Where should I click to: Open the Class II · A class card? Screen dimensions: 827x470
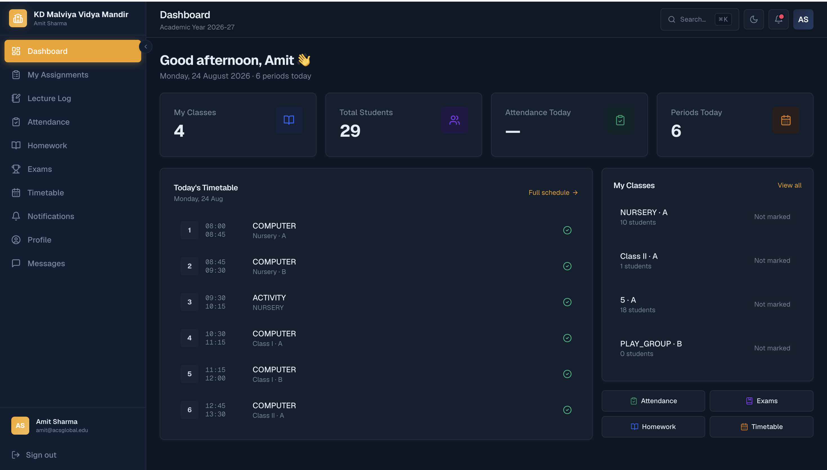click(x=707, y=261)
